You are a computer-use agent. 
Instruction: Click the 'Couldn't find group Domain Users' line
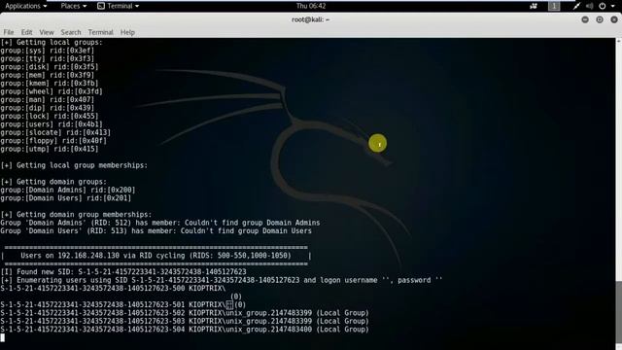pos(155,231)
